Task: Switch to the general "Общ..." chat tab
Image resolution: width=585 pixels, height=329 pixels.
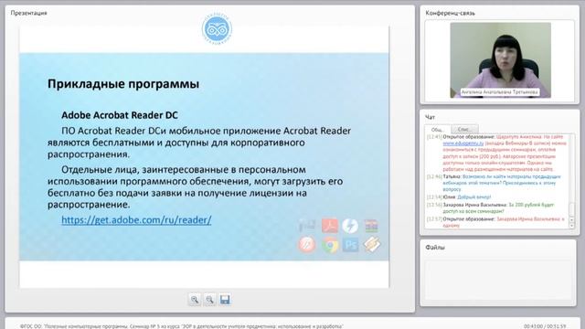Action: point(438,130)
